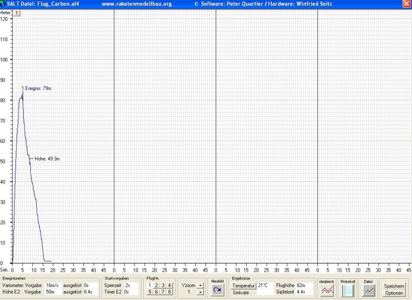Choose flight number 6
This screenshot has height=300, width=412.
click(x=157, y=292)
